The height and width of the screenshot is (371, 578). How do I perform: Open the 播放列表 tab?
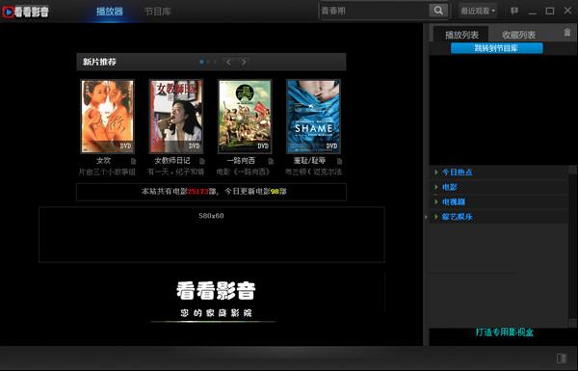(461, 35)
